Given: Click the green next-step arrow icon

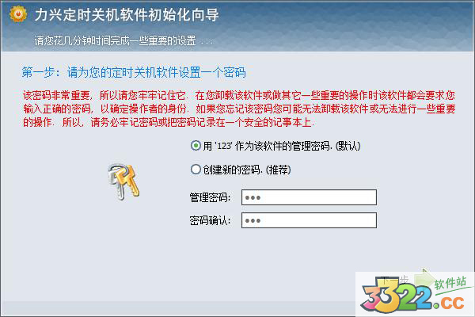Looking at the screenshot, I should point(424,277).
